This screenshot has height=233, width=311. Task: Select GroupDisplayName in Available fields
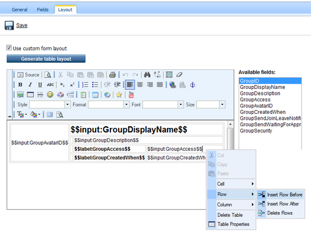pos(270,87)
